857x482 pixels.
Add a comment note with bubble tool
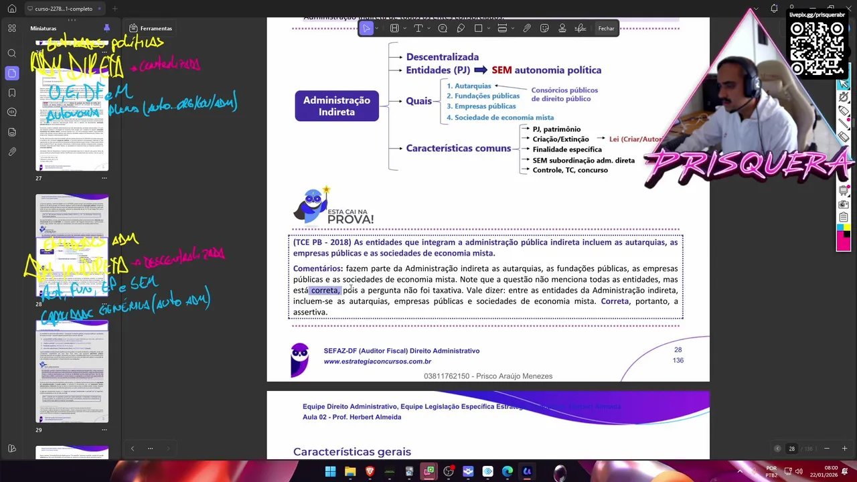click(x=443, y=28)
